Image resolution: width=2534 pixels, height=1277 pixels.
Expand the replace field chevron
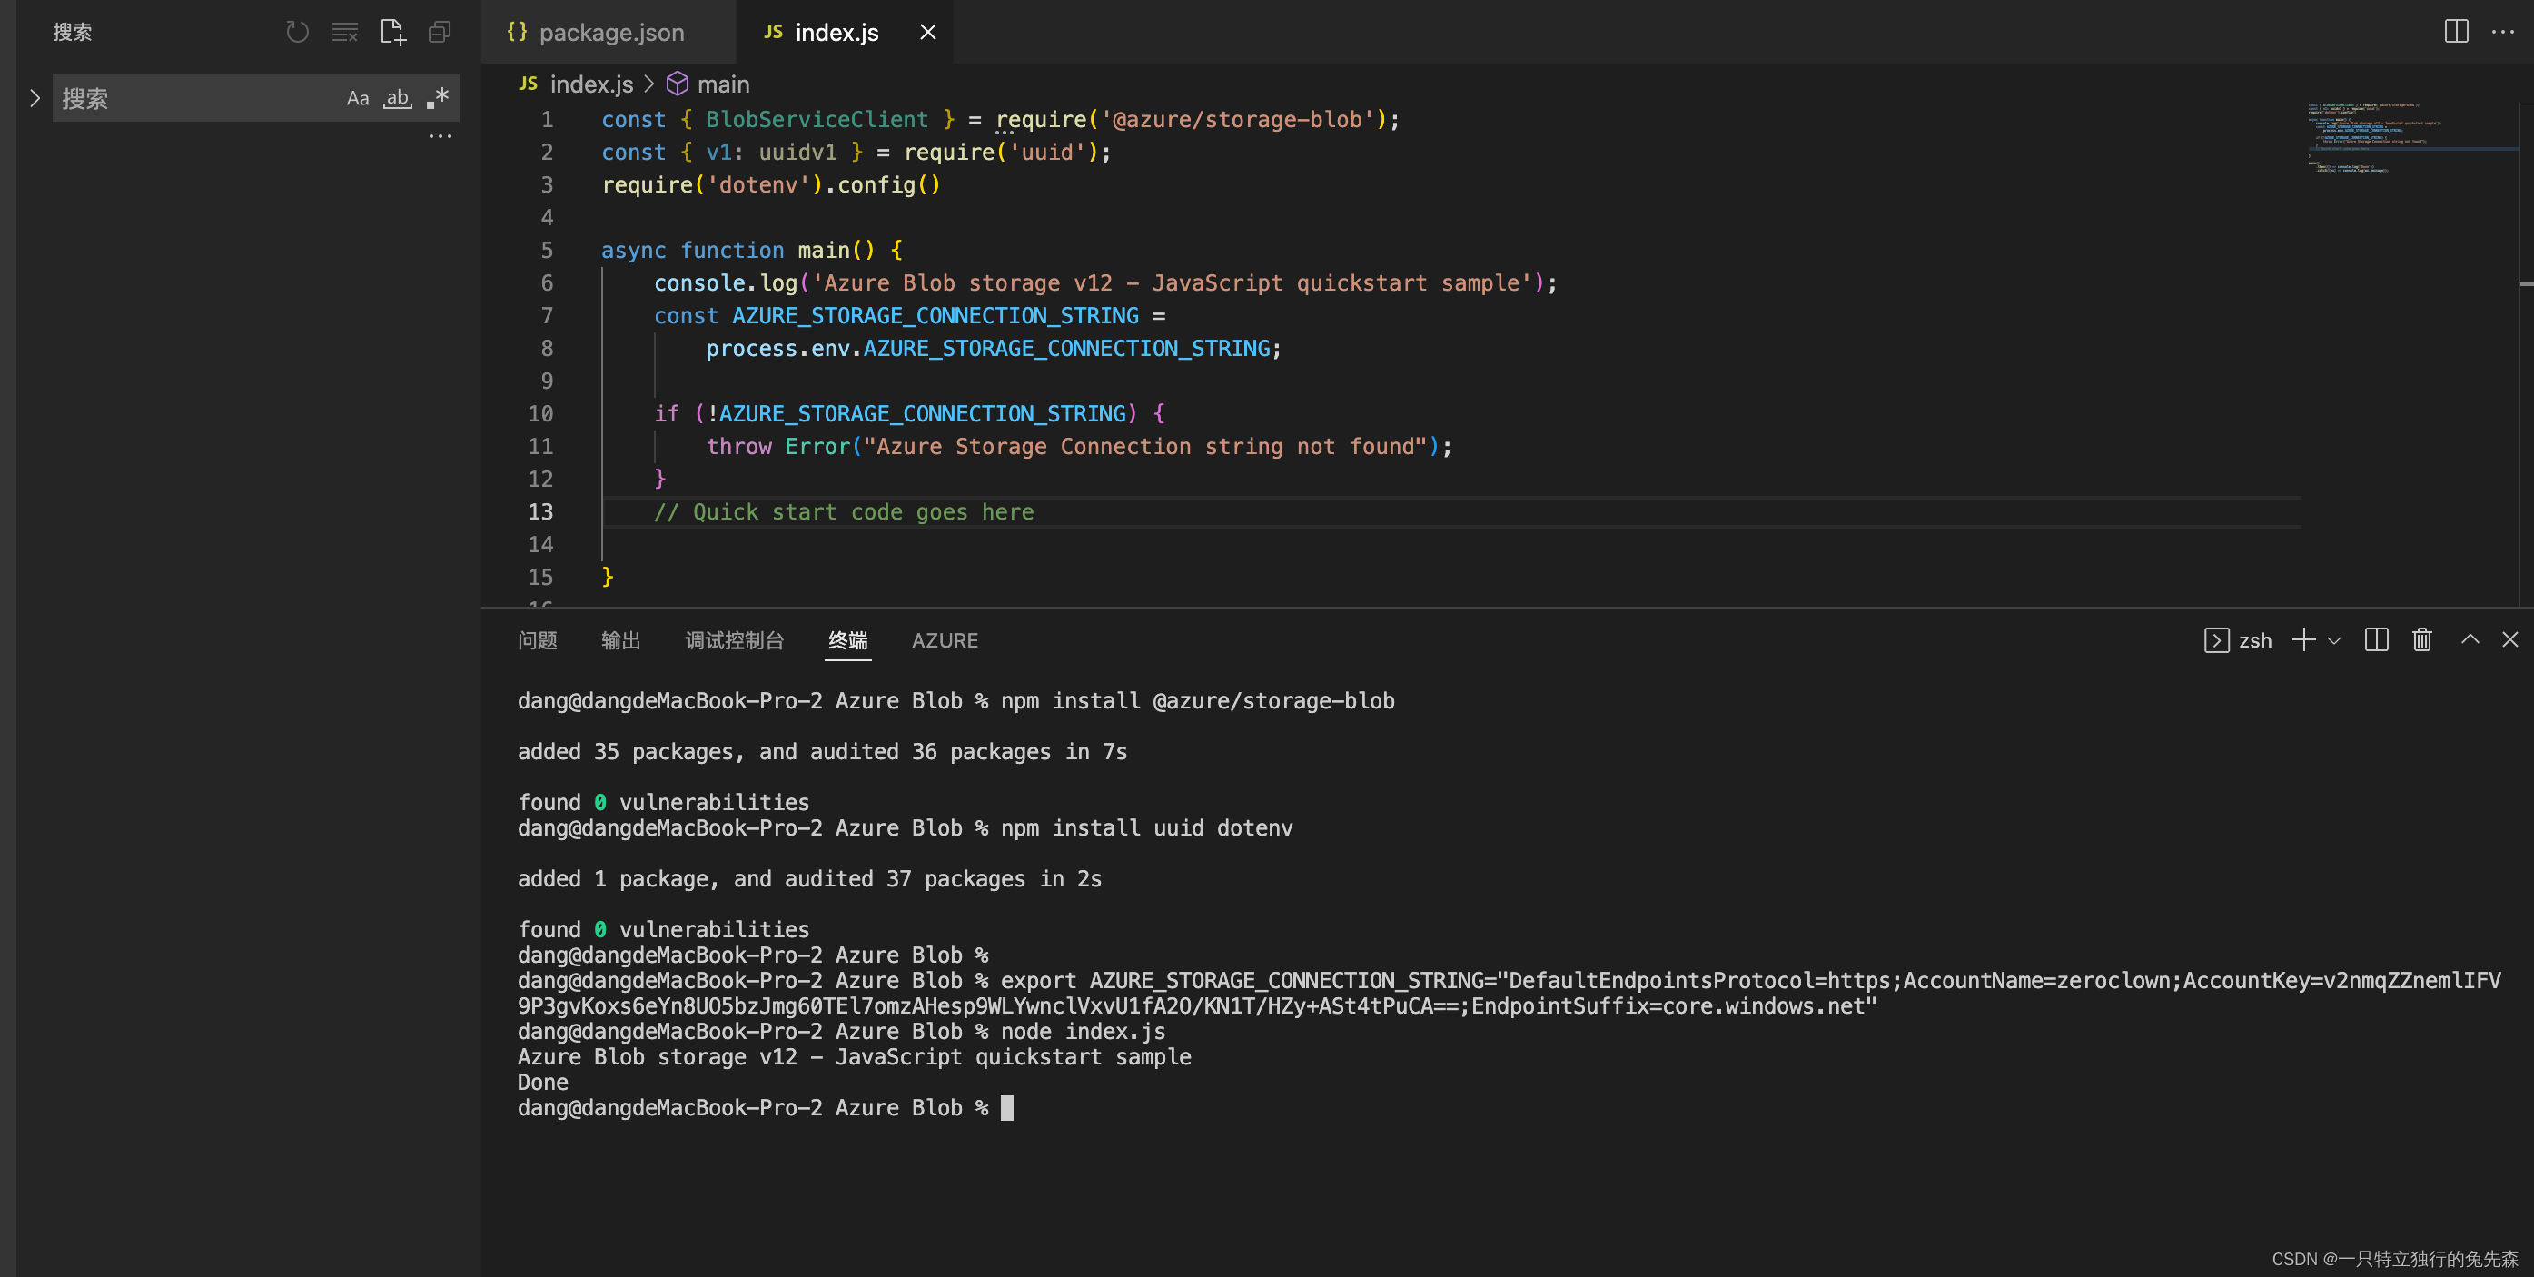(35, 98)
